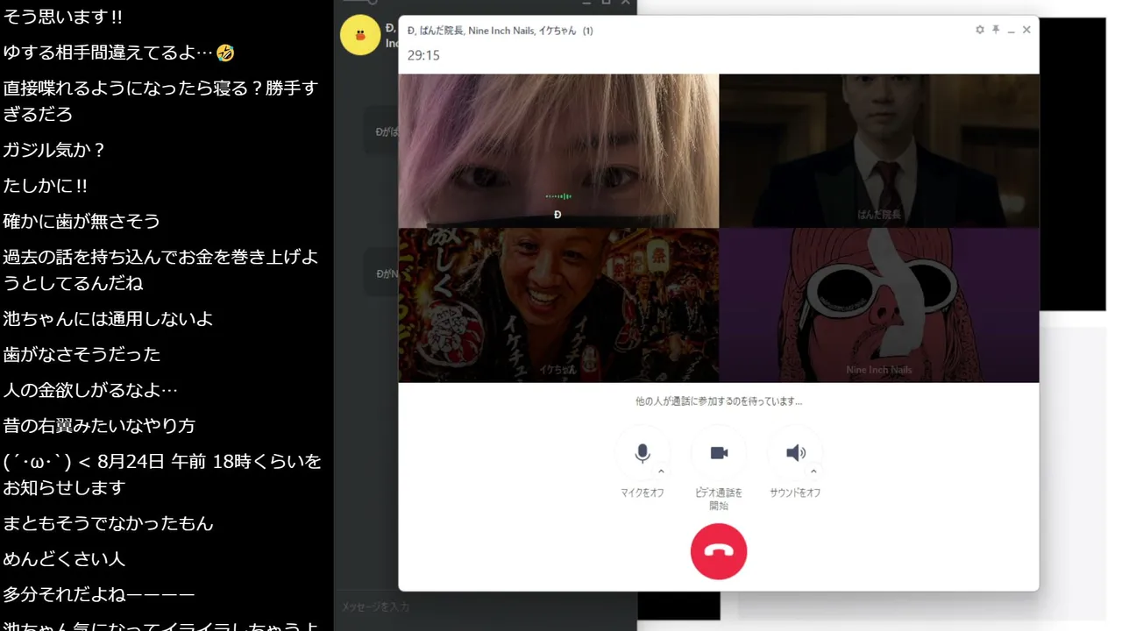Click comment 'めんどくさい人'
Viewport: 1122px width, 631px height.
tap(64, 558)
